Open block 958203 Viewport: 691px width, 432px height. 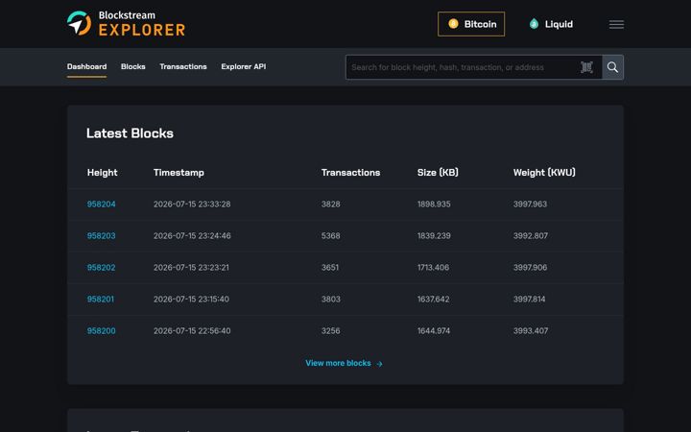click(102, 236)
